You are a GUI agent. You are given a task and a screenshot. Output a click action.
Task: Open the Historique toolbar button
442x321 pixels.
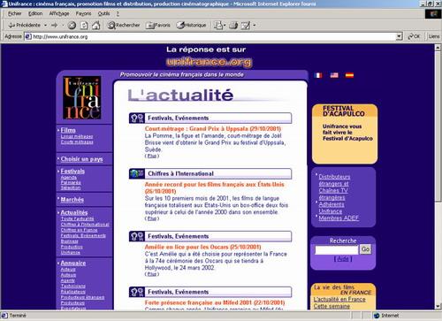click(x=191, y=26)
